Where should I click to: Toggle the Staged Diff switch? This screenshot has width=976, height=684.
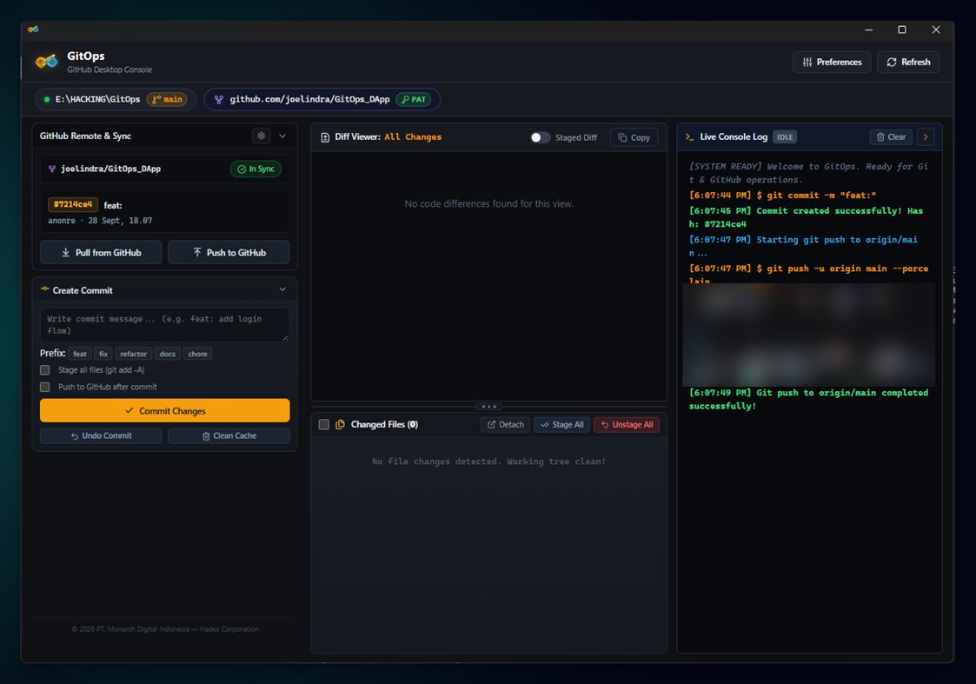tap(540, 137)
